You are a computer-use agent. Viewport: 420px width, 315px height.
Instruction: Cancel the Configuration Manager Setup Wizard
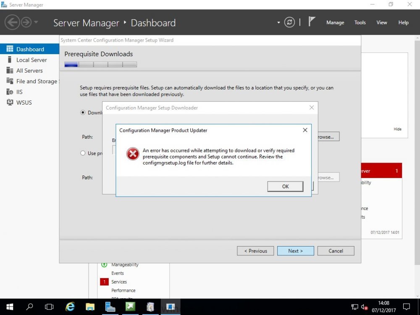336,251
